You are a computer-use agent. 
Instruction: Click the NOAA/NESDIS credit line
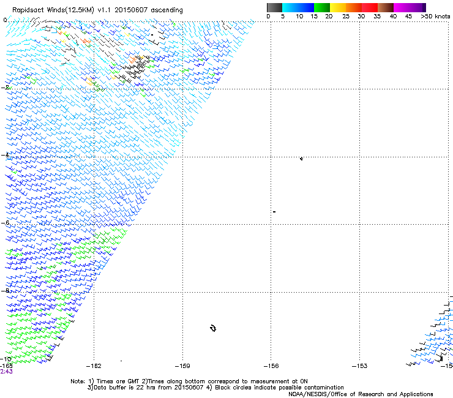[x=361, y=394]
